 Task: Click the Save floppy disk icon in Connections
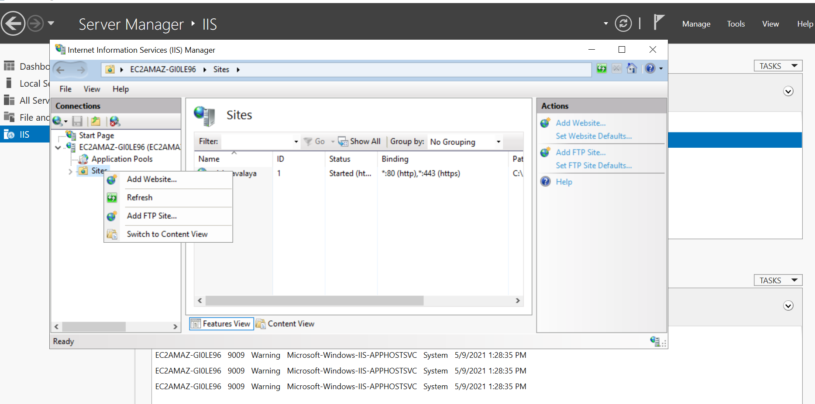click(x=77, y=121)
